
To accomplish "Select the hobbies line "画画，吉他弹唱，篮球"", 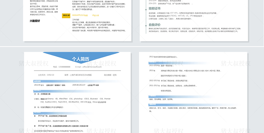I will point(161,99).
